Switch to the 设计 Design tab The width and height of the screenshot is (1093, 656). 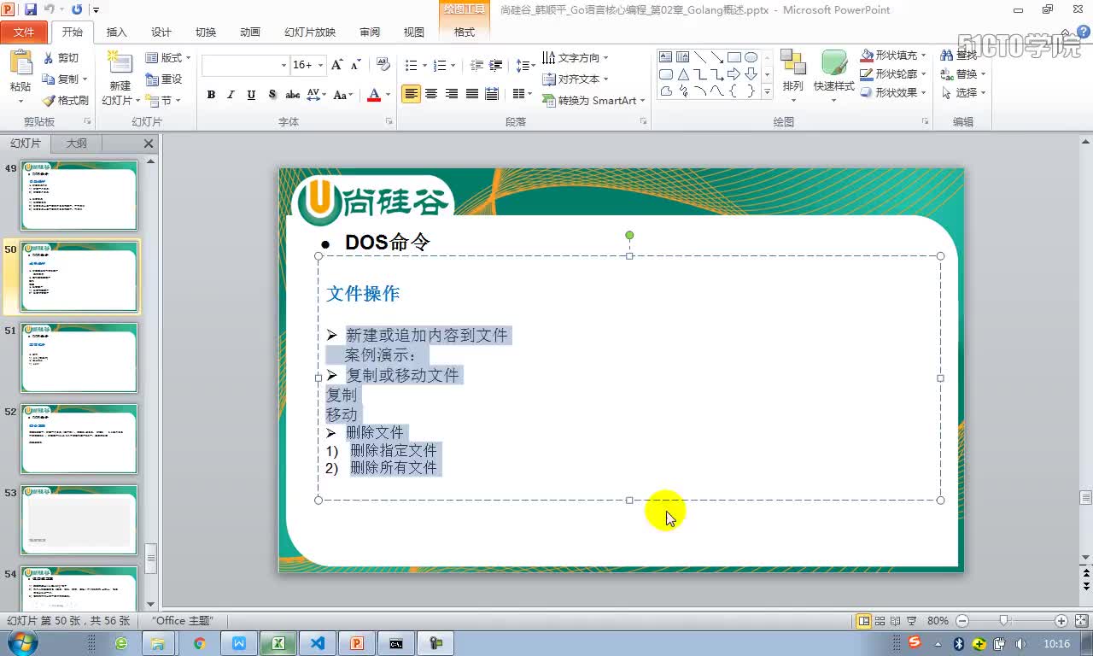(x=161, y=32)
